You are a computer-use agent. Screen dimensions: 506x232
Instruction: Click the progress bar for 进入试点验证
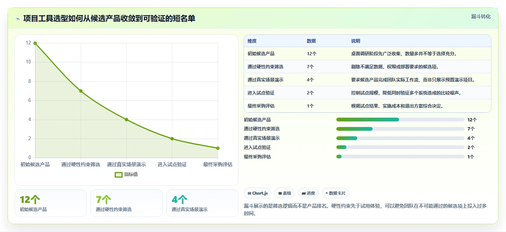400,147
